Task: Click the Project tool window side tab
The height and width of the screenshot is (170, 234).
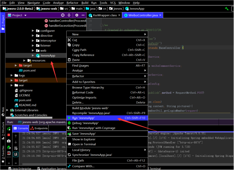Action: [3, 22]
